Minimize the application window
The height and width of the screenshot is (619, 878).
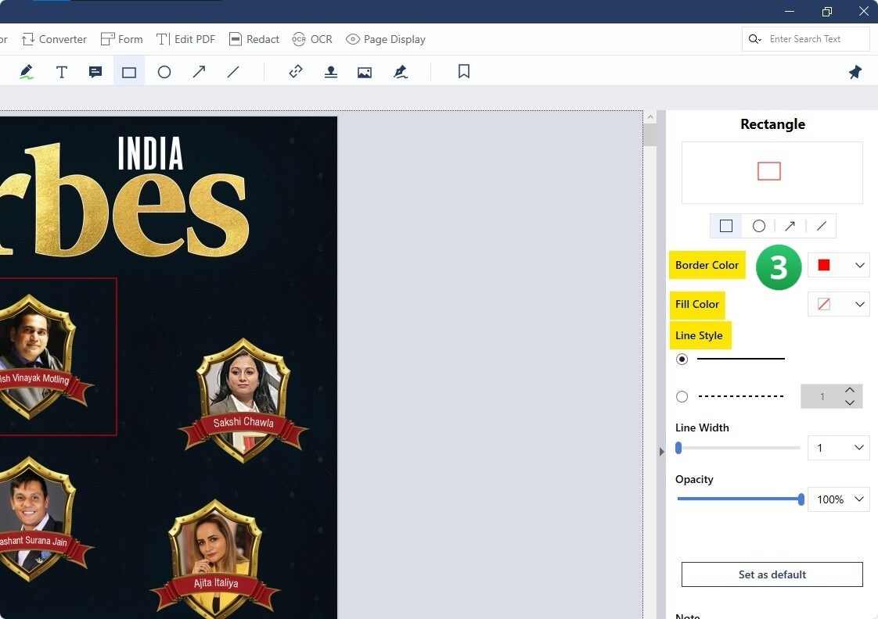[790, 11]
